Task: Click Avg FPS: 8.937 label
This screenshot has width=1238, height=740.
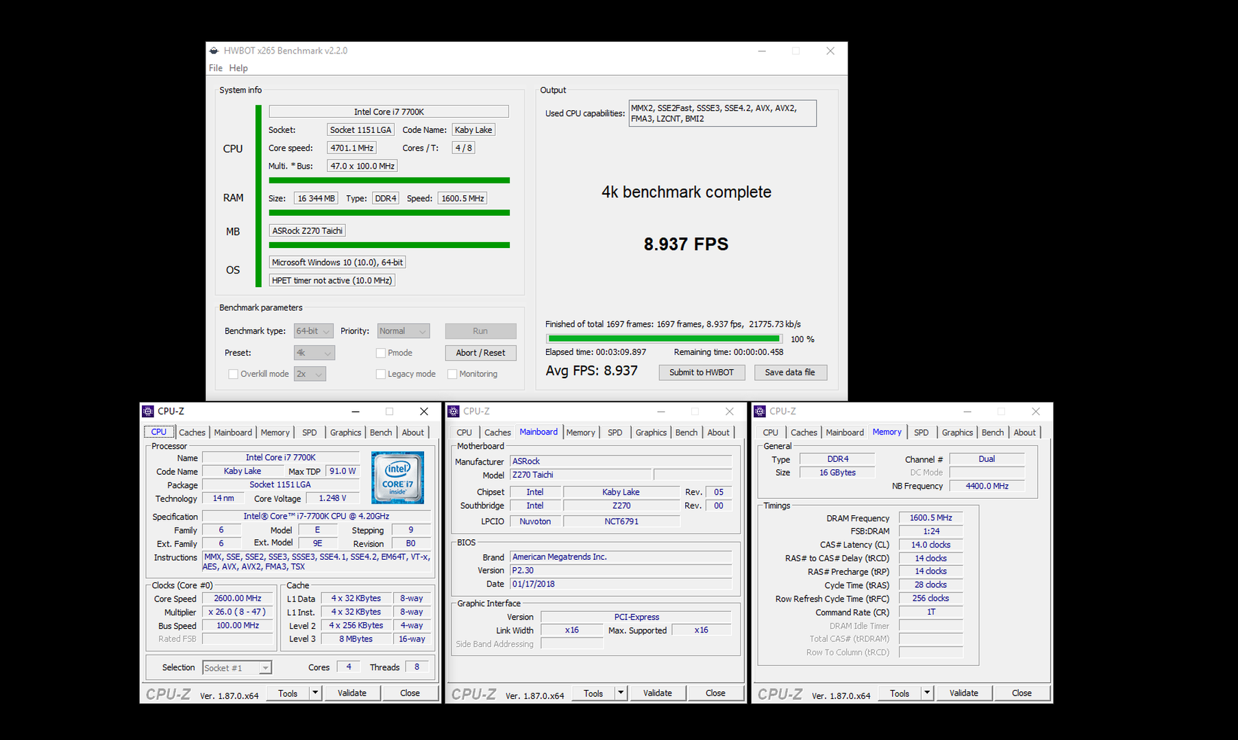Action: (591, 371)
